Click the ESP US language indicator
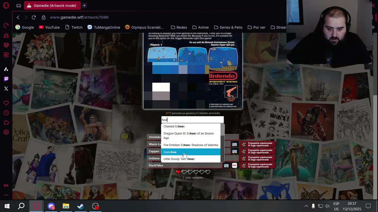This screenshot has height=212, width=378. click(336, 206)
